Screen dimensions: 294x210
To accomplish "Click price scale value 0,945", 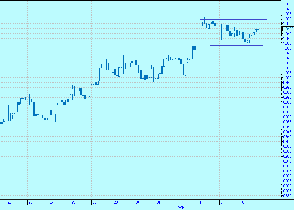I will (x=287, y=132).
